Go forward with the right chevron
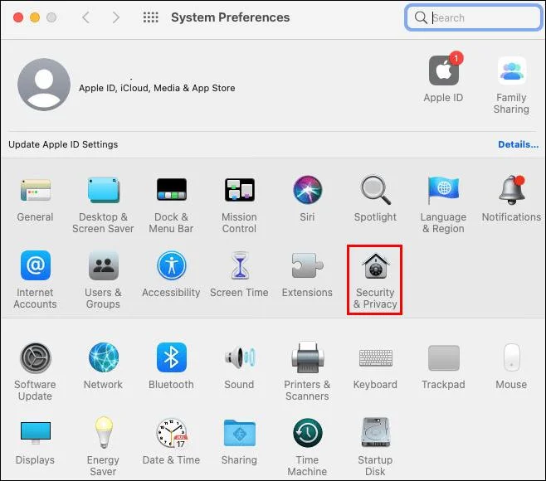This screenshot has height=481, width=546. [116, 17]
